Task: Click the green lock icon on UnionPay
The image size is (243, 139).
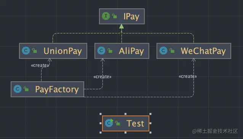Action: pos(35,51)
